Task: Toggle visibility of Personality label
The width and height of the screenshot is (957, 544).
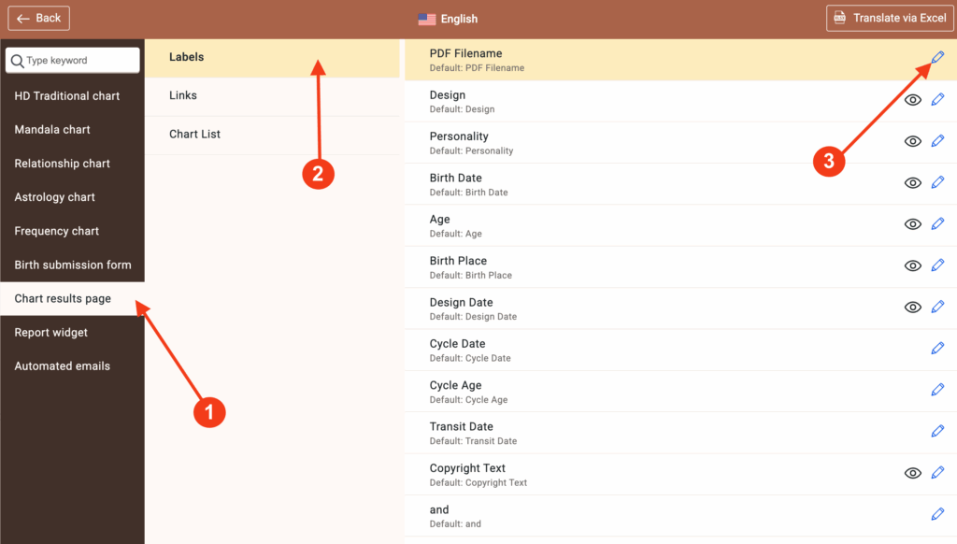Action: (913, 141)
